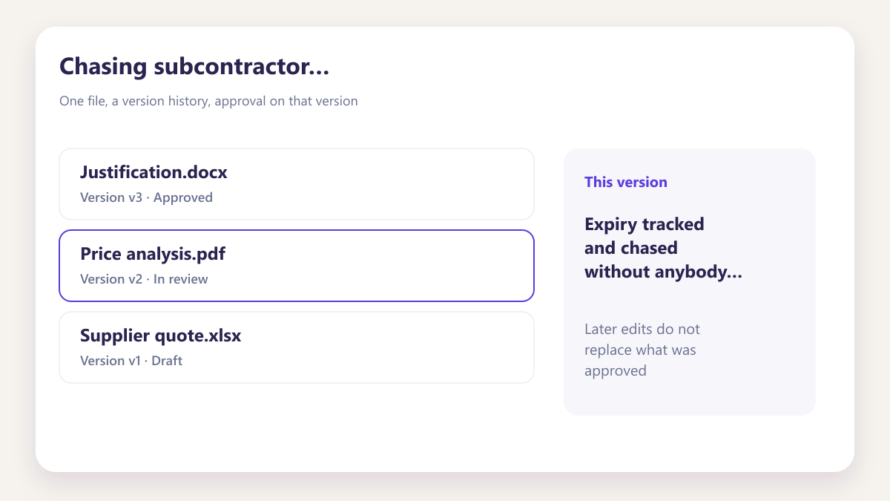Screen dimensions: 890x501
Task: Open the Supplier quote.xlsx file card
Action: click(x=297, y=347)
